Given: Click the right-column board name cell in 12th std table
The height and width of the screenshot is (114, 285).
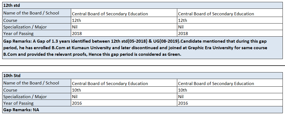Looking at the screenshot, I should point(216,14).
